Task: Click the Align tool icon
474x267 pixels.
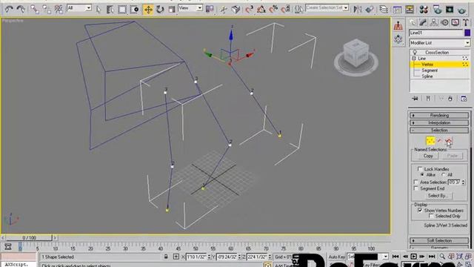Action: 370,10
